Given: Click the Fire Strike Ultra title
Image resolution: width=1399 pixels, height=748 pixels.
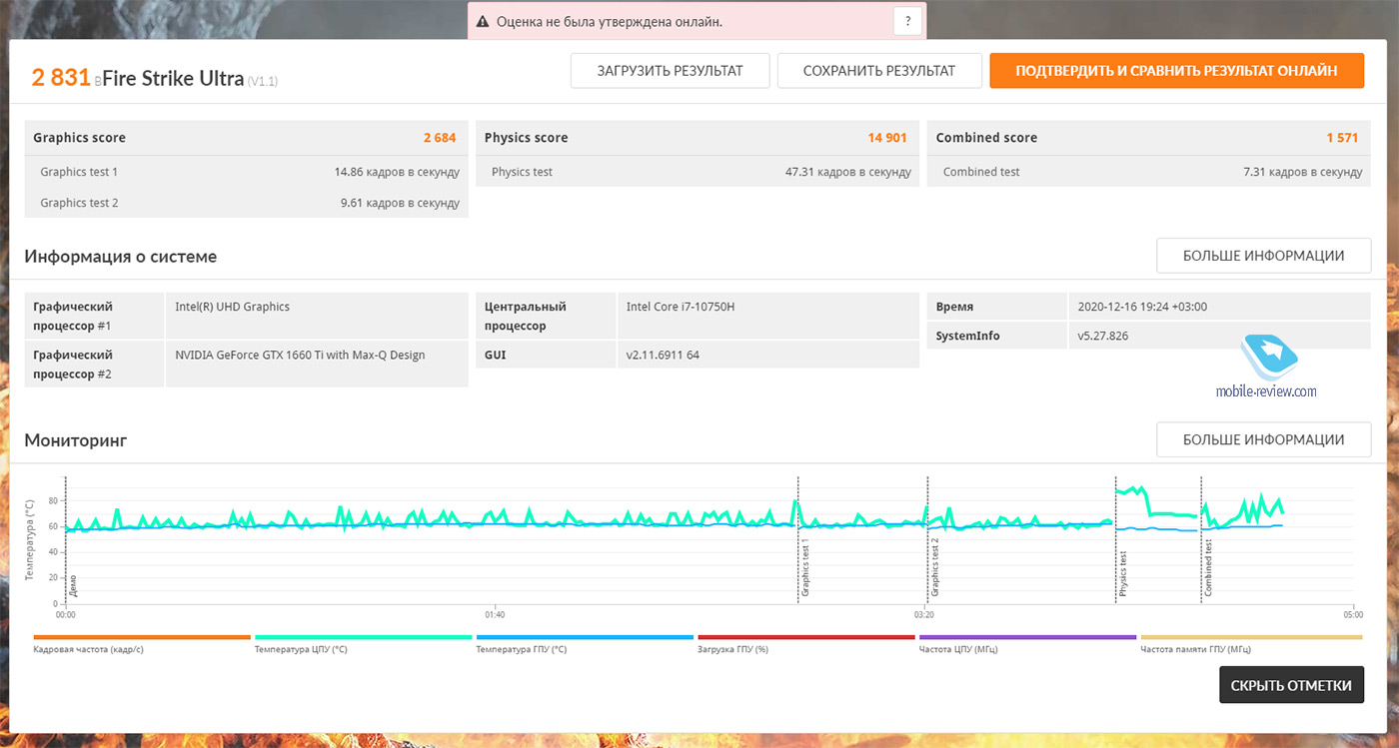Looking at the screenshot, I should pyautogui.click(x=174, y=78).
